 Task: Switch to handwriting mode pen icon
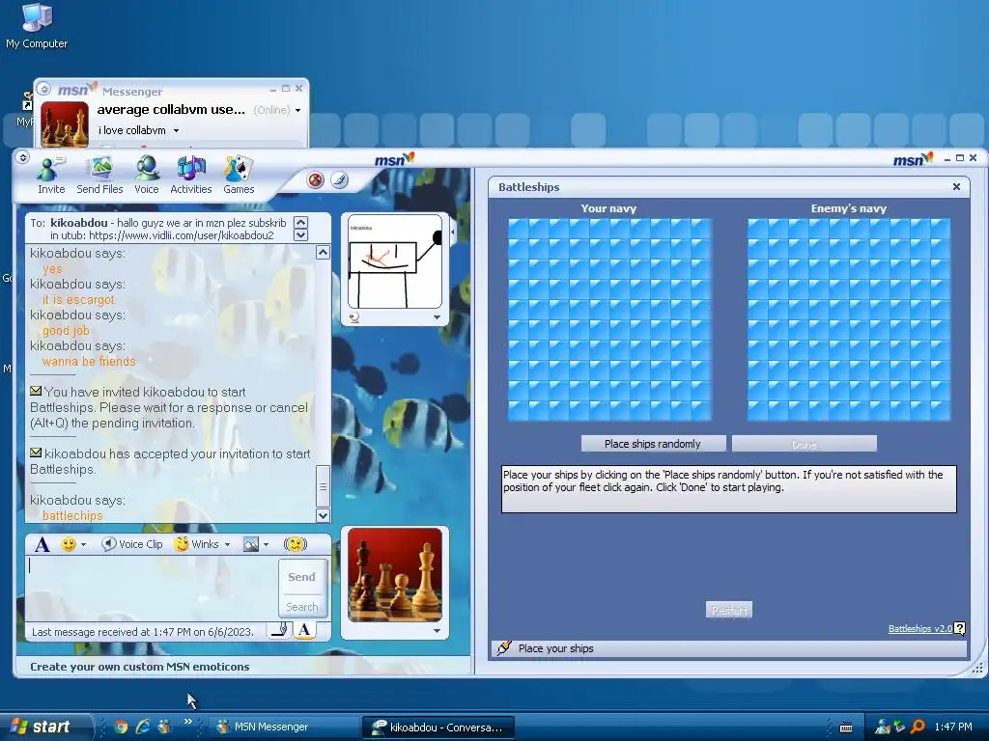point(279,630)
